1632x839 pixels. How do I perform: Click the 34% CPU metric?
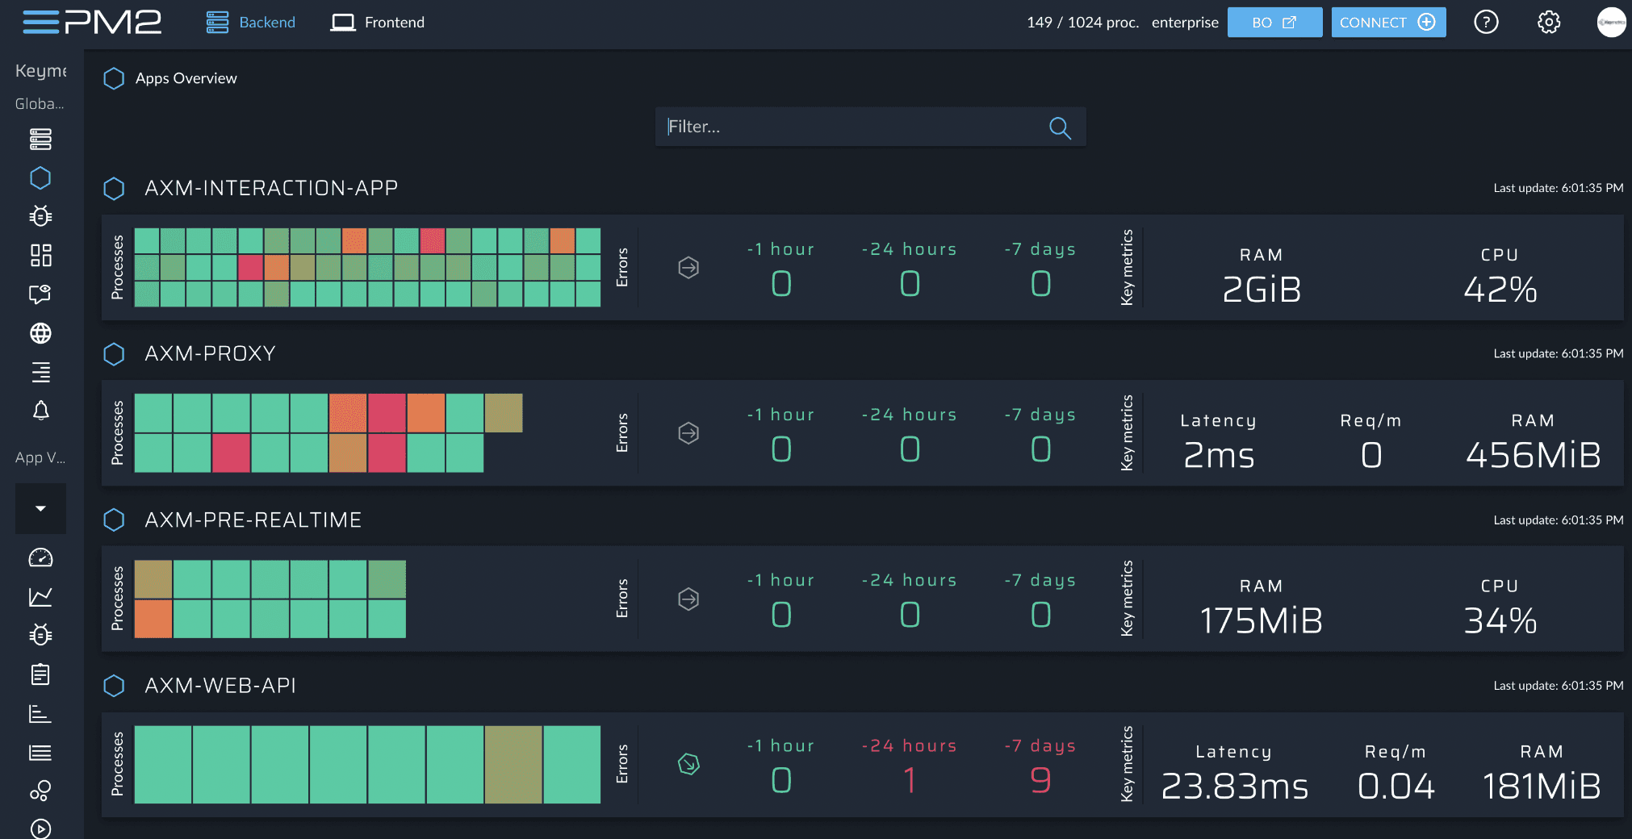(x=1500, y=620)
